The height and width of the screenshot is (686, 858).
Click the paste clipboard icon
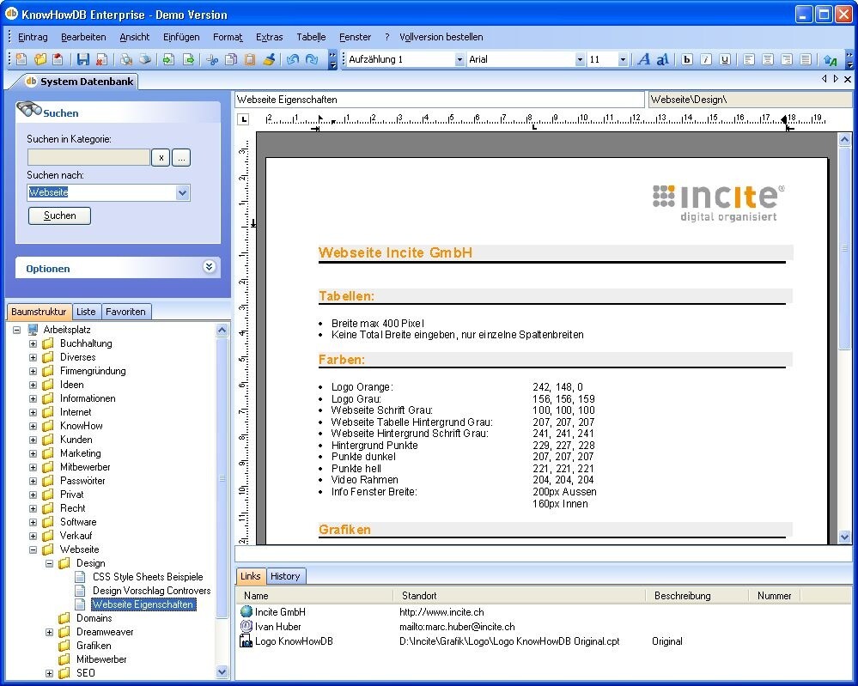[250, 59]
